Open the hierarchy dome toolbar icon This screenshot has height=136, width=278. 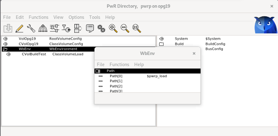pyautogui.click(x=43, y=29)
